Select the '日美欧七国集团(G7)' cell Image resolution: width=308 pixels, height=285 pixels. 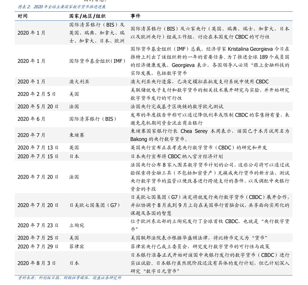pos(95,205)
